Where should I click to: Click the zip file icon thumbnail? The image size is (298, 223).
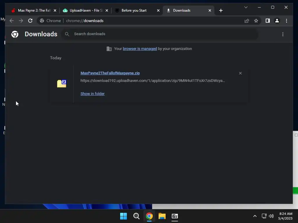(x=62, y=84)
